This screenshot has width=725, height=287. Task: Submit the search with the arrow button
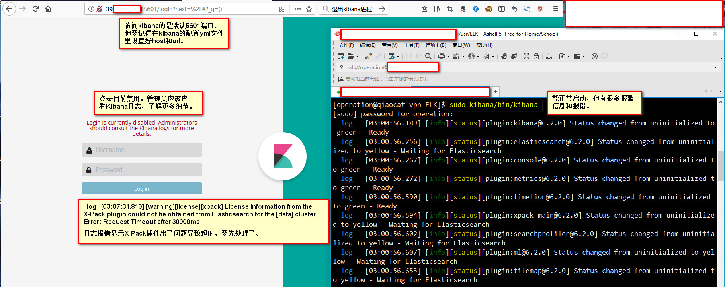pos(382,9)
